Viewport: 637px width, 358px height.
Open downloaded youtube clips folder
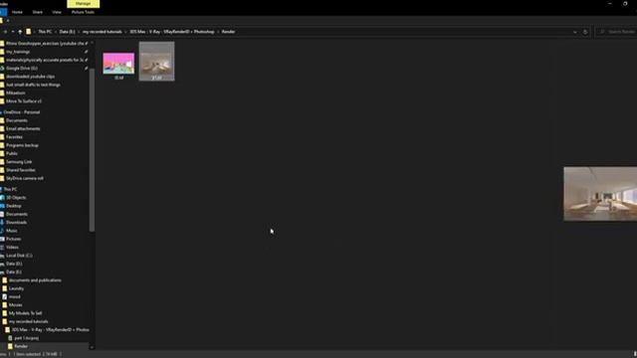30,77
